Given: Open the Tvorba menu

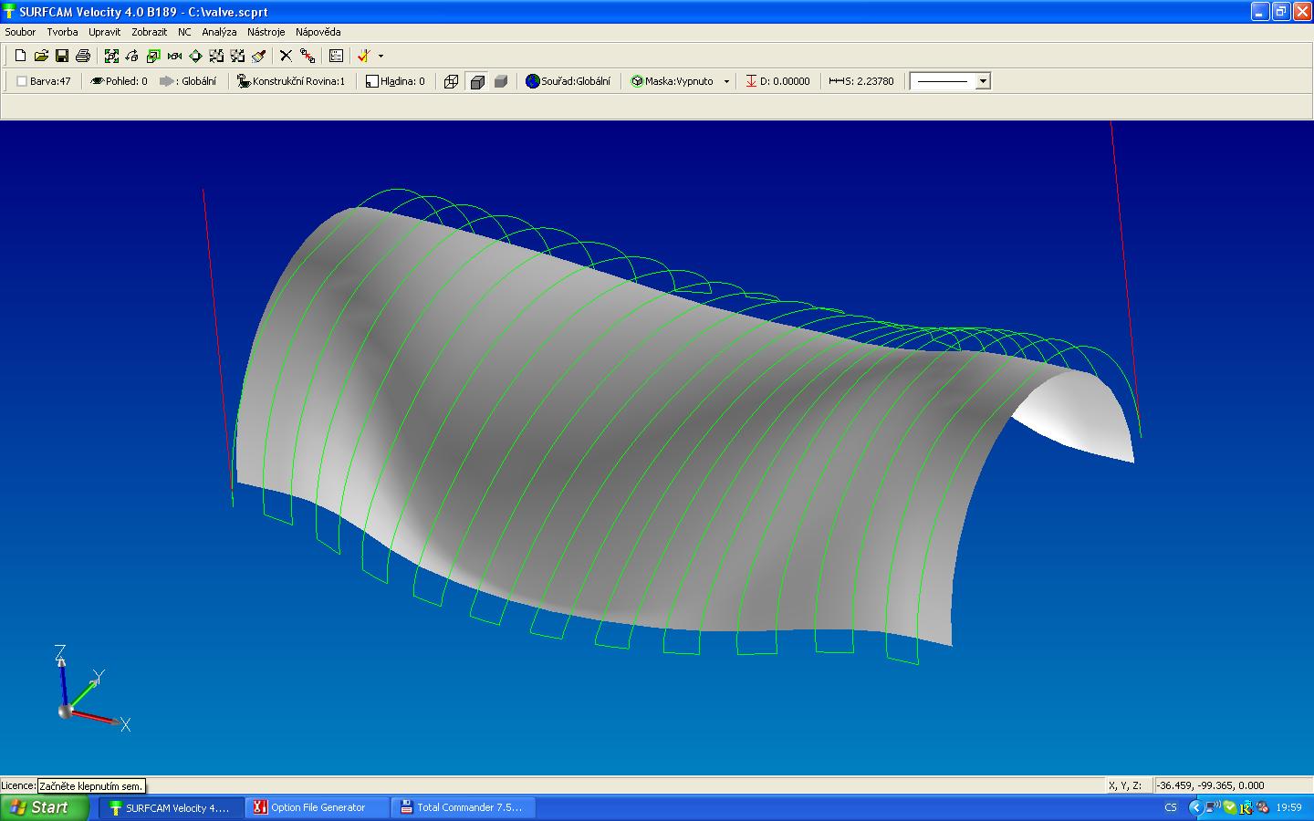Looking at the screenshot, I should click(x=62, y=32).
